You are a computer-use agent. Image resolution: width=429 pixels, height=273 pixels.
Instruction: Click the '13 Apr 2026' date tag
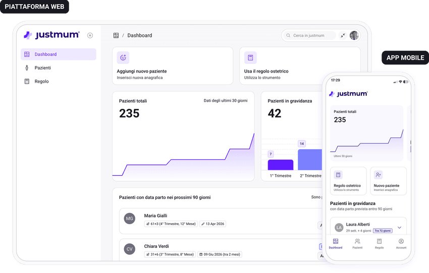point(212,224)
